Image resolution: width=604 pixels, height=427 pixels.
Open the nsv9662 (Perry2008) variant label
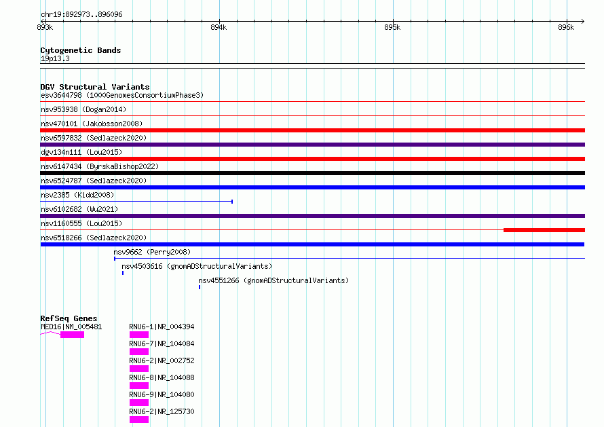click(x=152, y=252)
